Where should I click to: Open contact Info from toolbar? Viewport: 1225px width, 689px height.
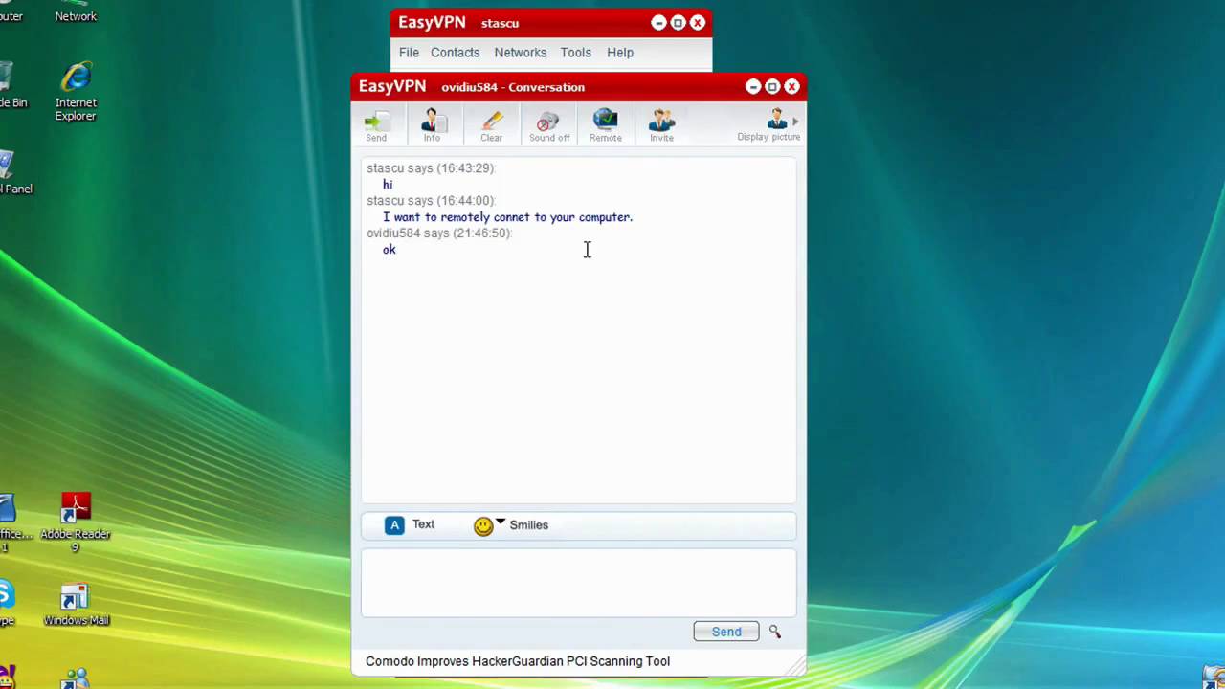click(433, 125)
